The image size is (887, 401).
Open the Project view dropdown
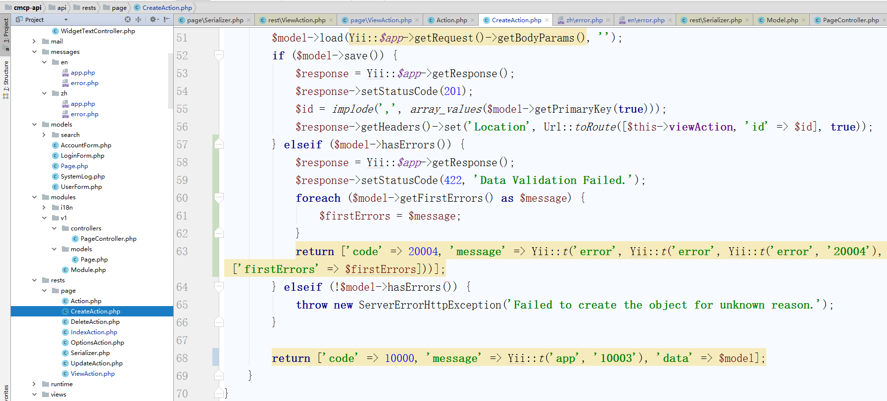[66, 20]
